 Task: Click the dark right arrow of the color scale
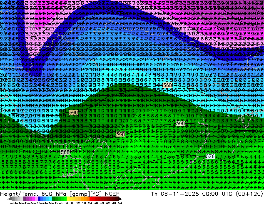[120, 199]
